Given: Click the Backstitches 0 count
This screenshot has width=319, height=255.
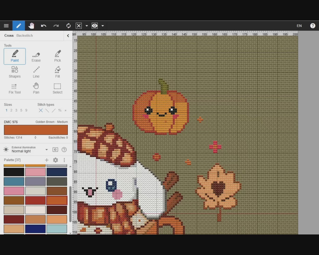Looking at the screenshot, I should pyautogui.click(x=58, y=138).
